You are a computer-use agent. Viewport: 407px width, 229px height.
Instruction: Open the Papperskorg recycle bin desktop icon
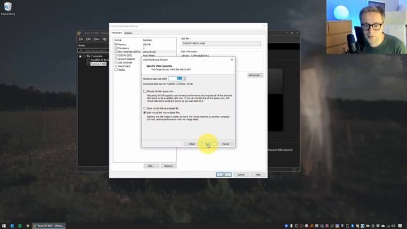point(8,8)
